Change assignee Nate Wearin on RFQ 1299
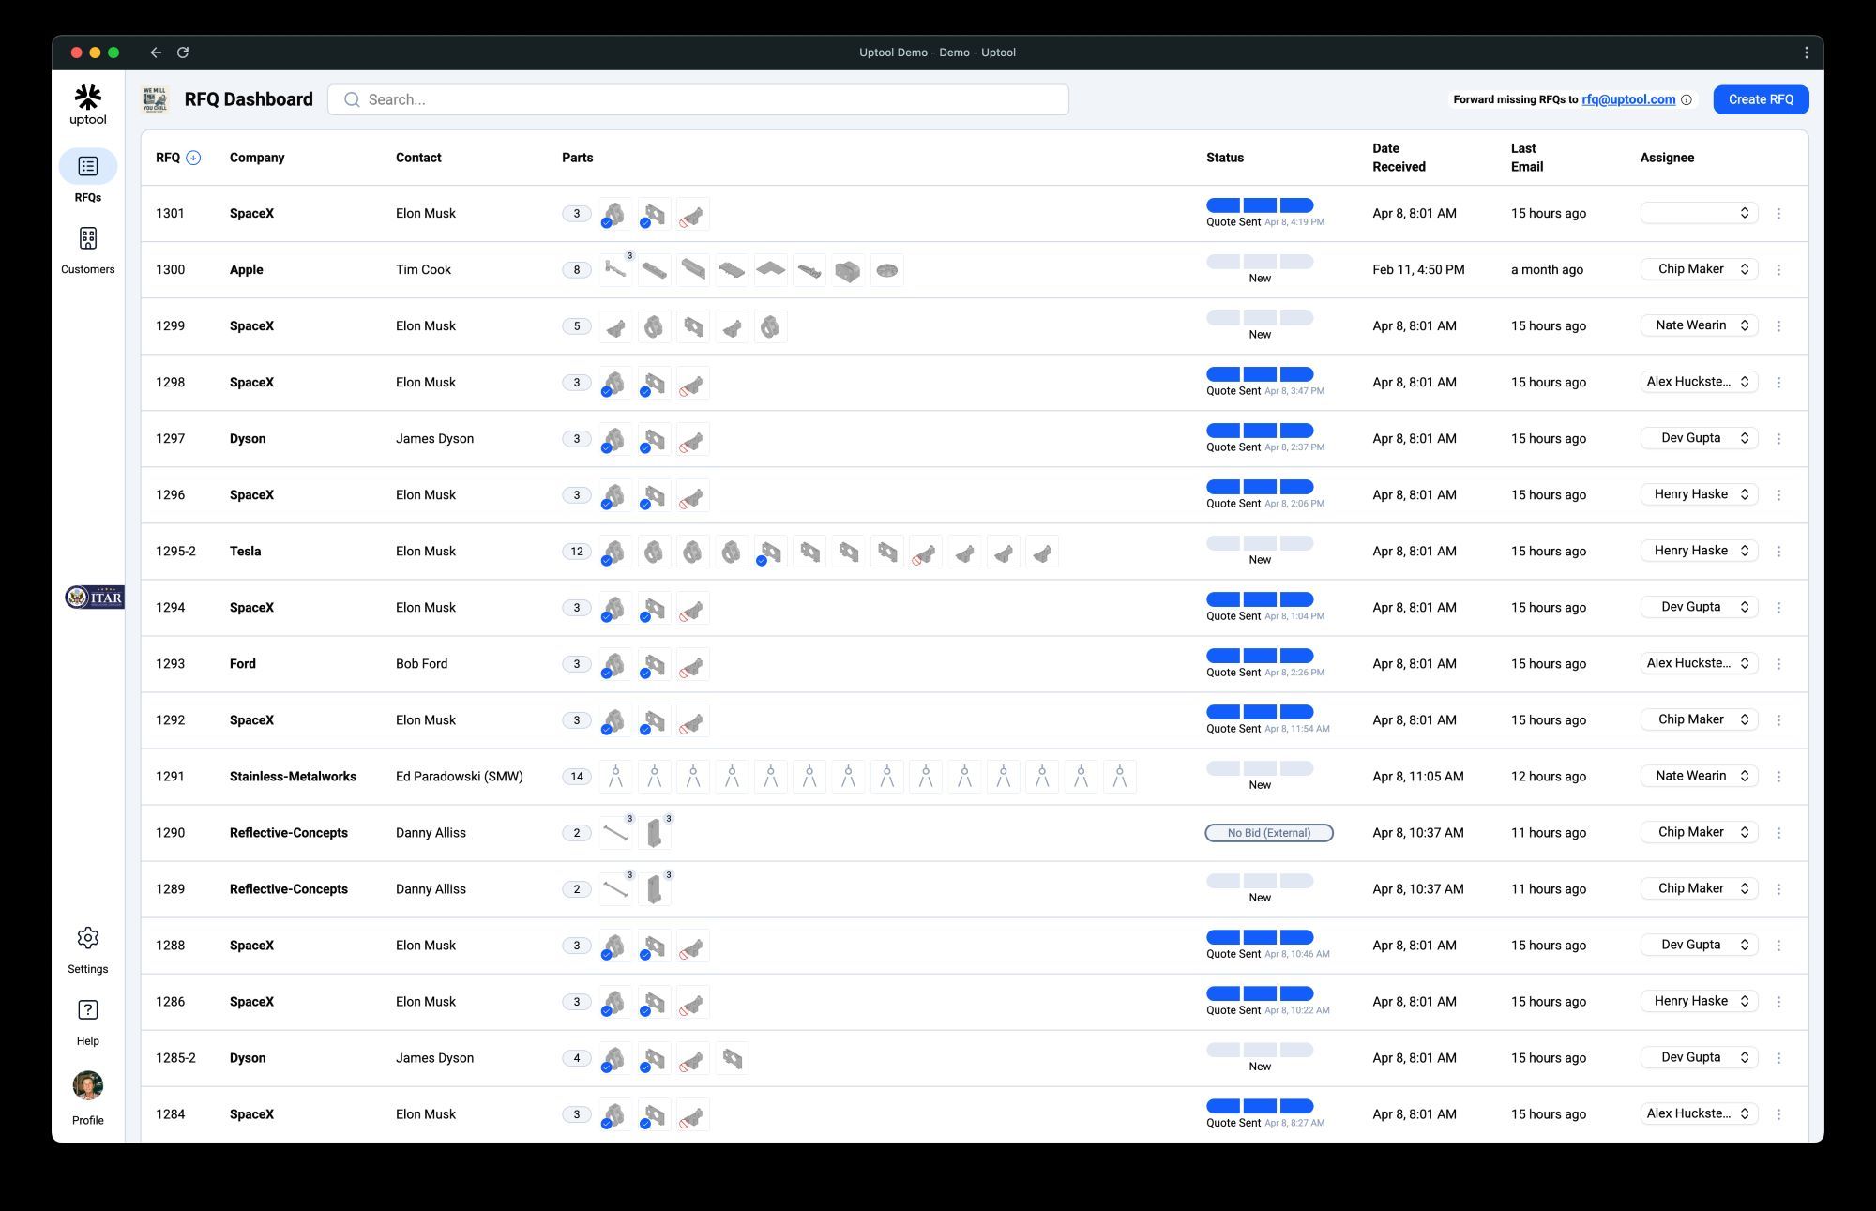The height and width of the screenshot is (1211, 1876). click(x=1699, y=325)
